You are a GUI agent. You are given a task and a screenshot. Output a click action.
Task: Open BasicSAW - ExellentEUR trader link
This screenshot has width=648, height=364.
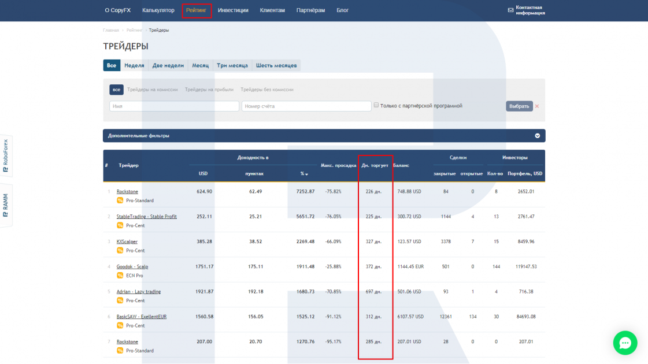[x=142, y=317]
